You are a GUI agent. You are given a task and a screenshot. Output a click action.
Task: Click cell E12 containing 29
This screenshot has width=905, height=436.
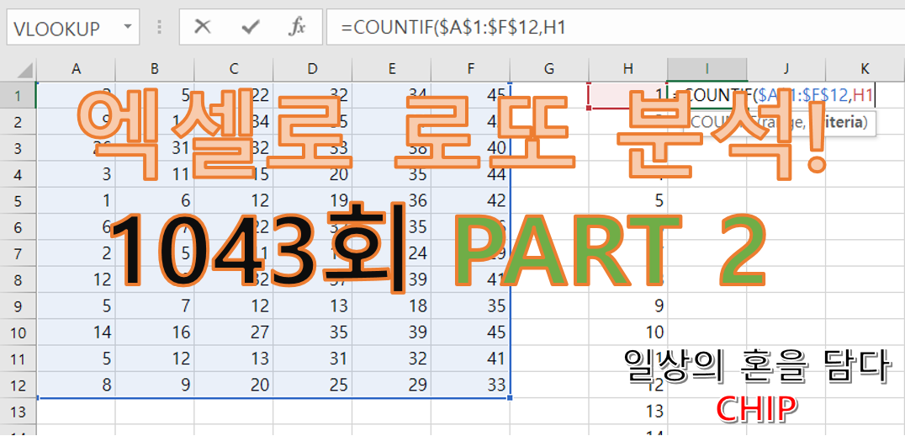coord(391,385)
